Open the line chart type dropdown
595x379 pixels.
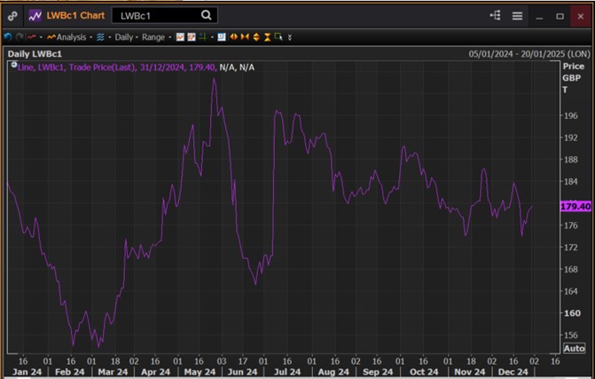click(x=33, y=37)
